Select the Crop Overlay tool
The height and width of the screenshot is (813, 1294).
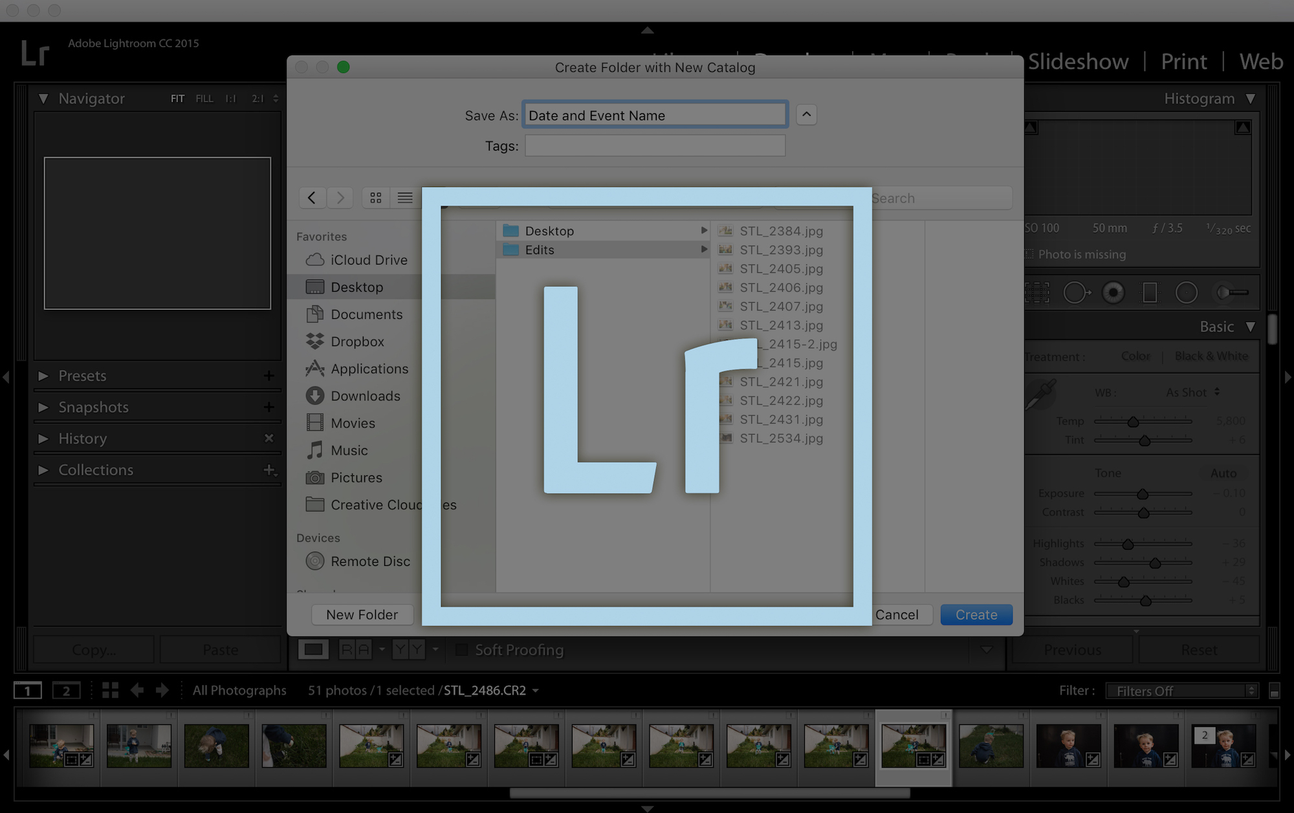pos(1038,292)
